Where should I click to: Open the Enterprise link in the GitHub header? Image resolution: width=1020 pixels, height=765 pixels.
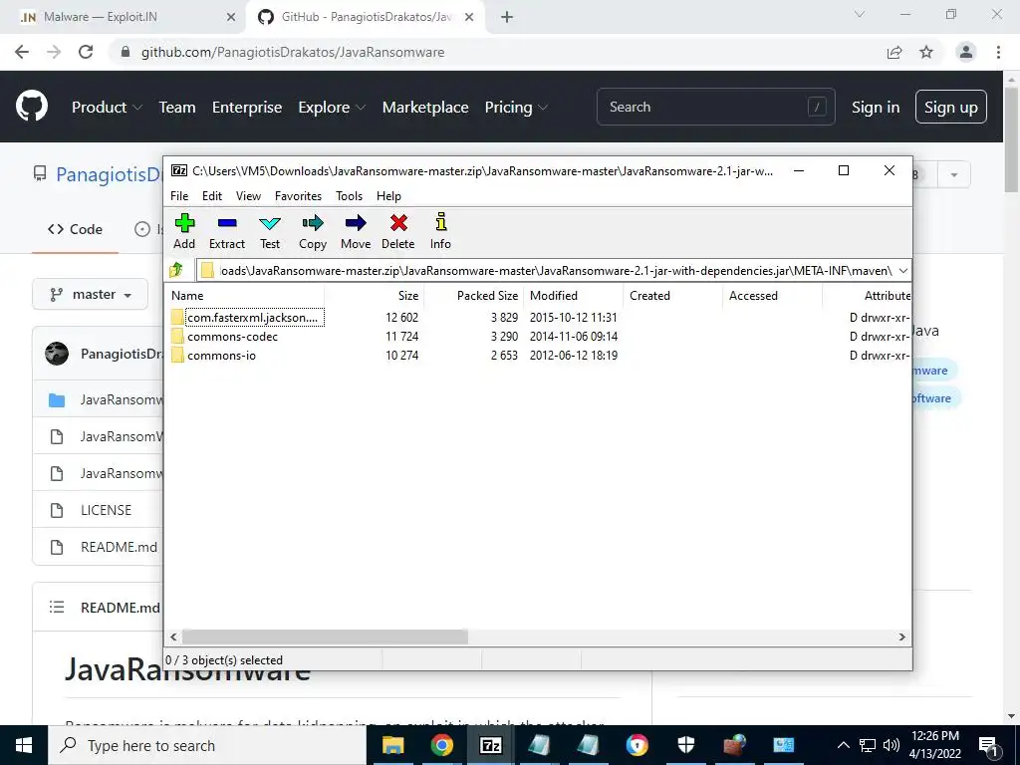247,108
